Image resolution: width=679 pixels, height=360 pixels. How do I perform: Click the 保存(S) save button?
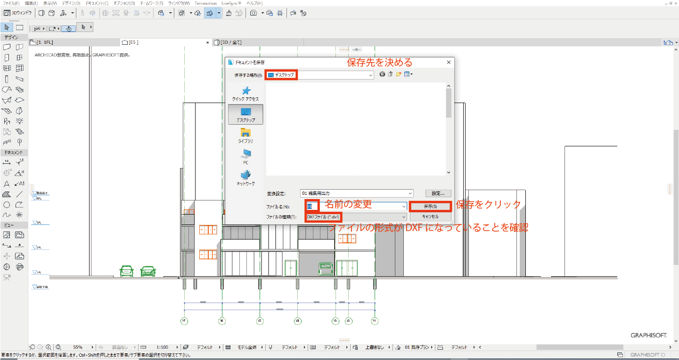coord(430,206)
